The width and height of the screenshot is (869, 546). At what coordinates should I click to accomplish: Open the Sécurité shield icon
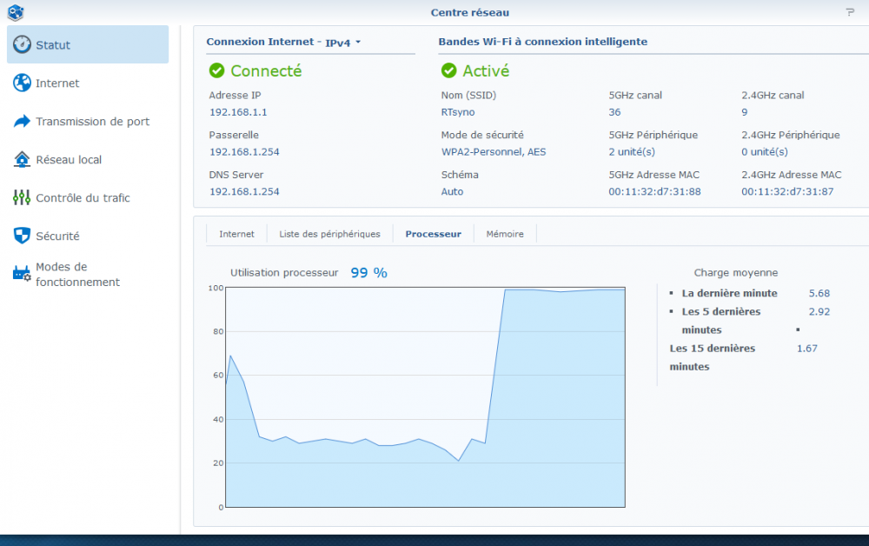(22, 236)
